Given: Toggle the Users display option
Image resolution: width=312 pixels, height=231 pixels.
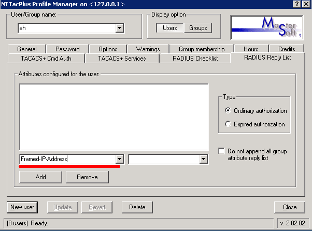Looking at the screenshot, I should [169, 28].
